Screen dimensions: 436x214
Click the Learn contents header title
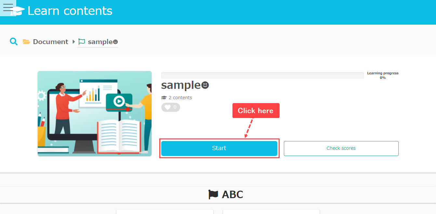pyautogui.click(x=70, y=11)
